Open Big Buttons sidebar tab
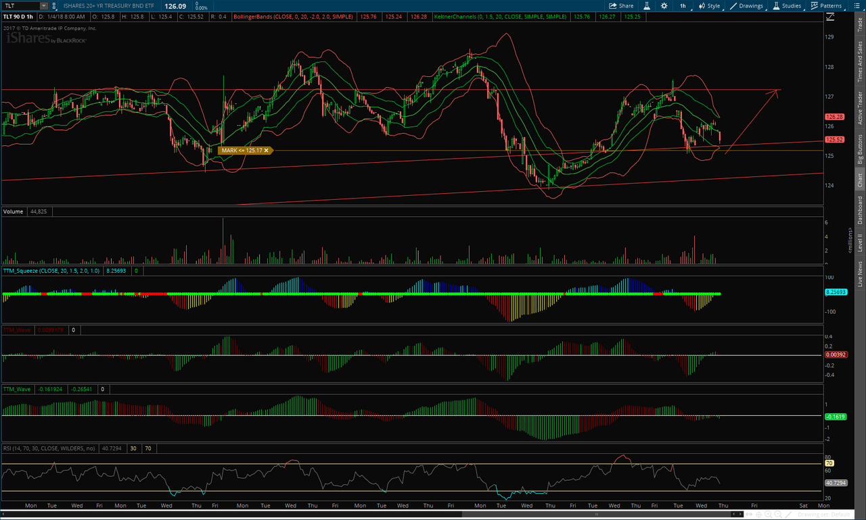The image size is (866, 520). coord(860,149)
